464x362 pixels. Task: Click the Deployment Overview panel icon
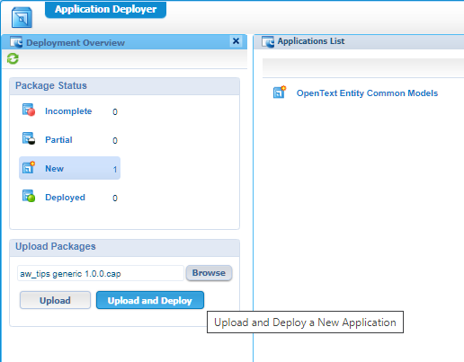[16, 42]
